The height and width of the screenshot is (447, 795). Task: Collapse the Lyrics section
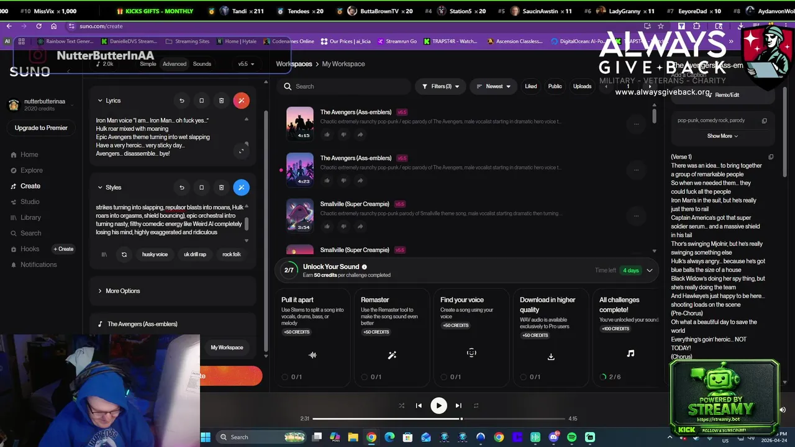100,101
